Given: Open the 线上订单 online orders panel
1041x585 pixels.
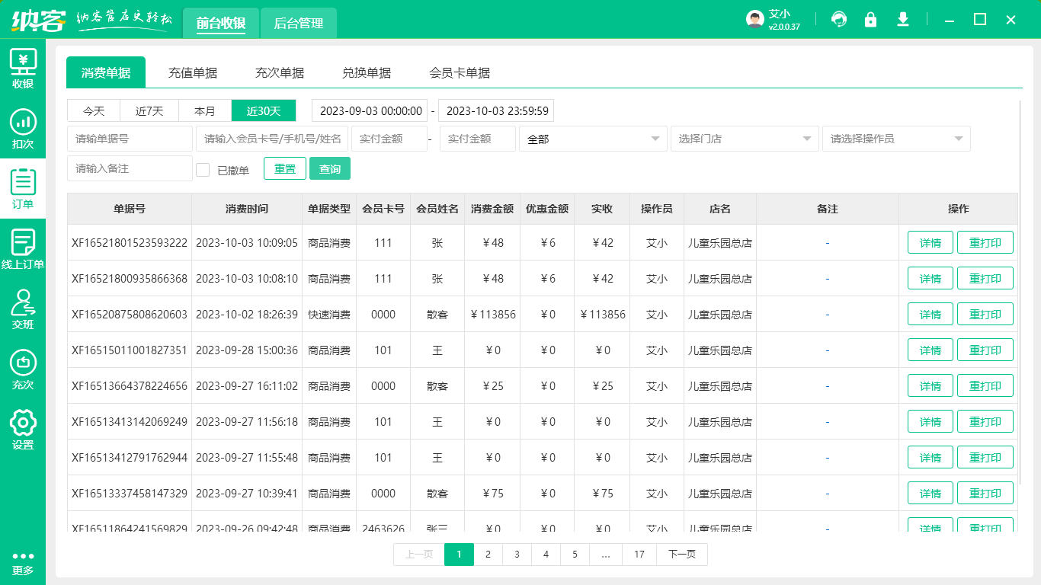Looking at the screenshot, I should click(23, 248).
